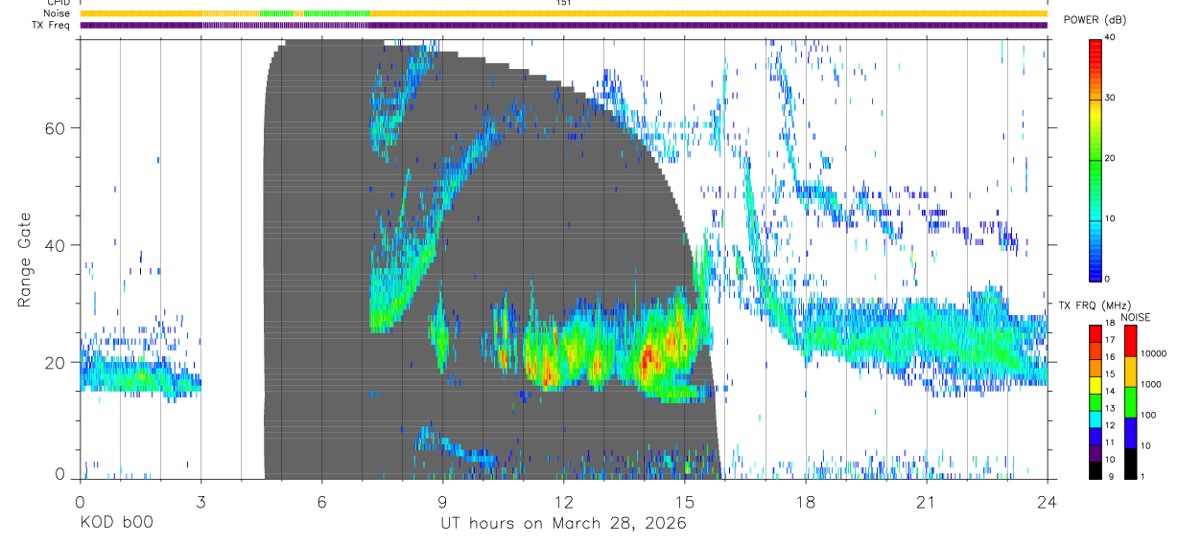
Task: Click the 1 label in the NOISE legend
Action: pos(1143,476)
